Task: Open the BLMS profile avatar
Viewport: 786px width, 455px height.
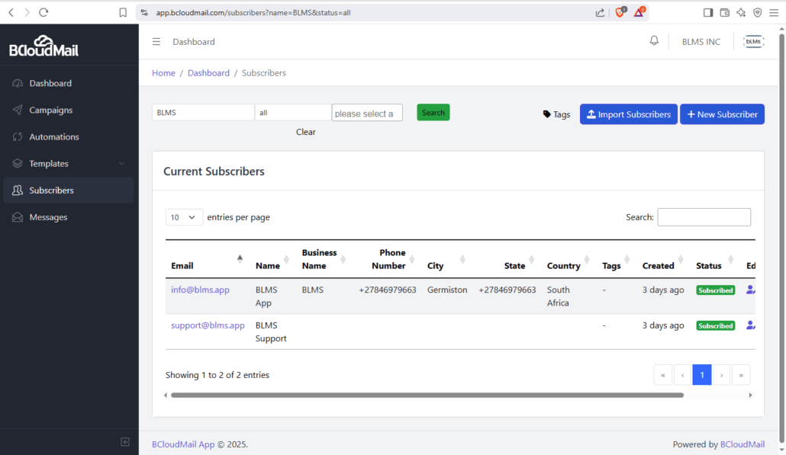Action: coord(753,42)
